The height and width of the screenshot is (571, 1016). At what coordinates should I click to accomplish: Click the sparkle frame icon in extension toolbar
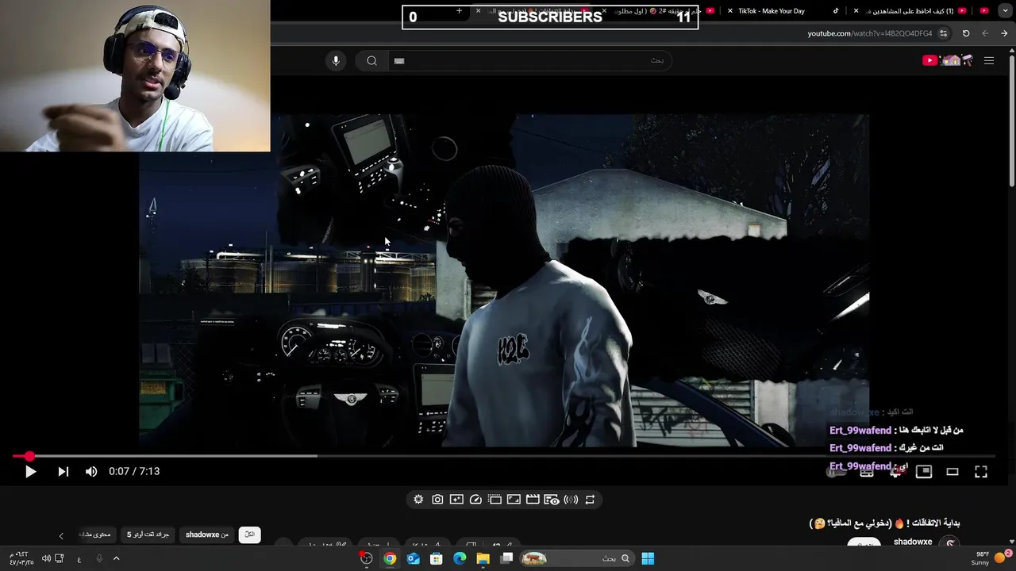(x=456, y=500)
